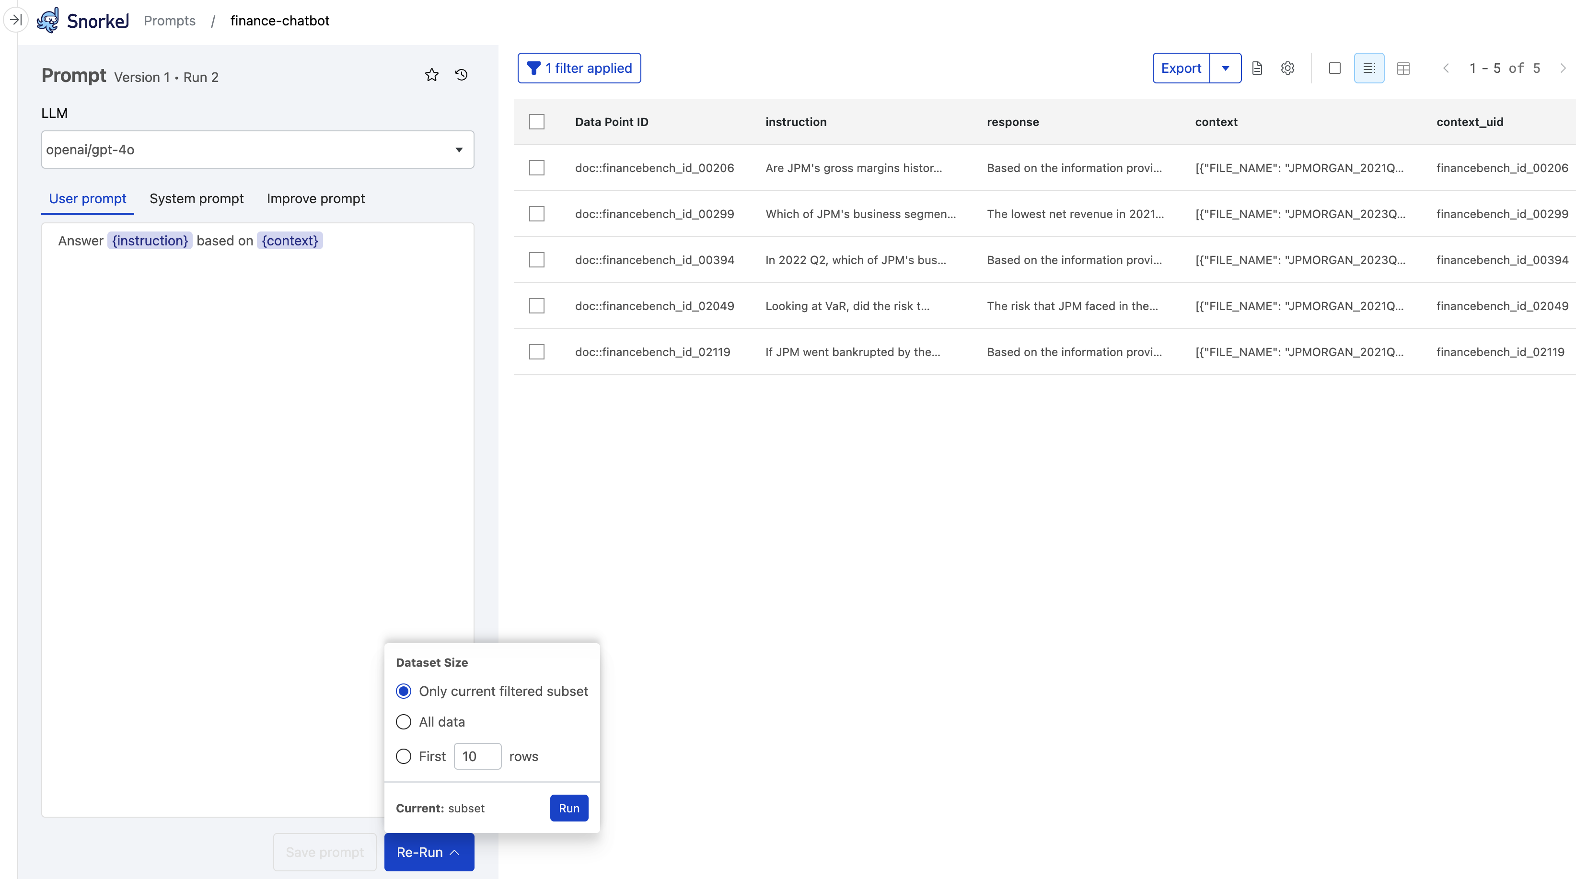This screenshot has height=879, width=1576.
Task: Click the Run button in popup
Action: [569, 808]
